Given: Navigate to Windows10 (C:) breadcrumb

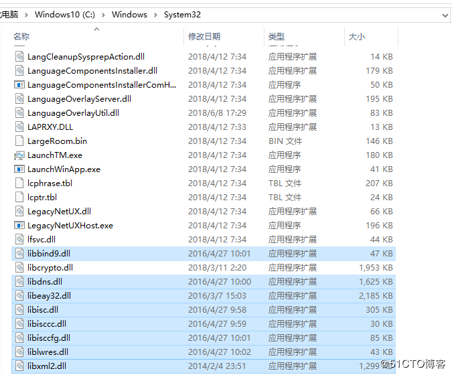Looking at the screenshot, I should pyautogui.click(x=65, y=15).
